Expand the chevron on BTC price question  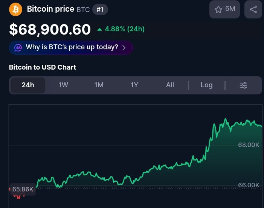pos(124,48)
